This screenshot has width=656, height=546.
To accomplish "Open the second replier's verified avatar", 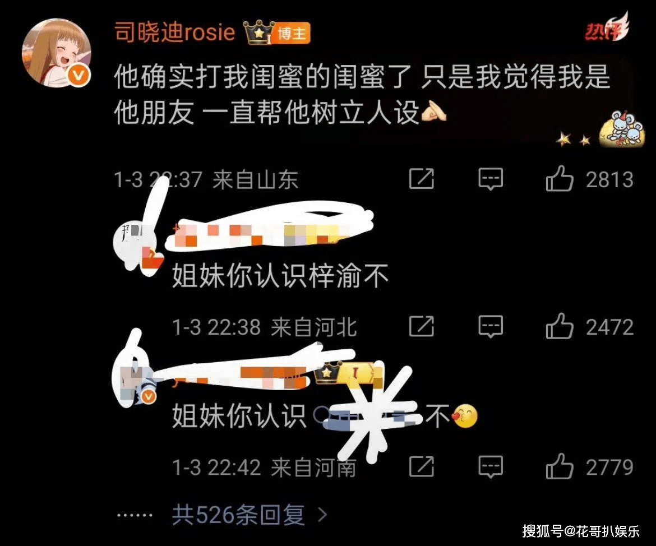I will click(136, 383).
